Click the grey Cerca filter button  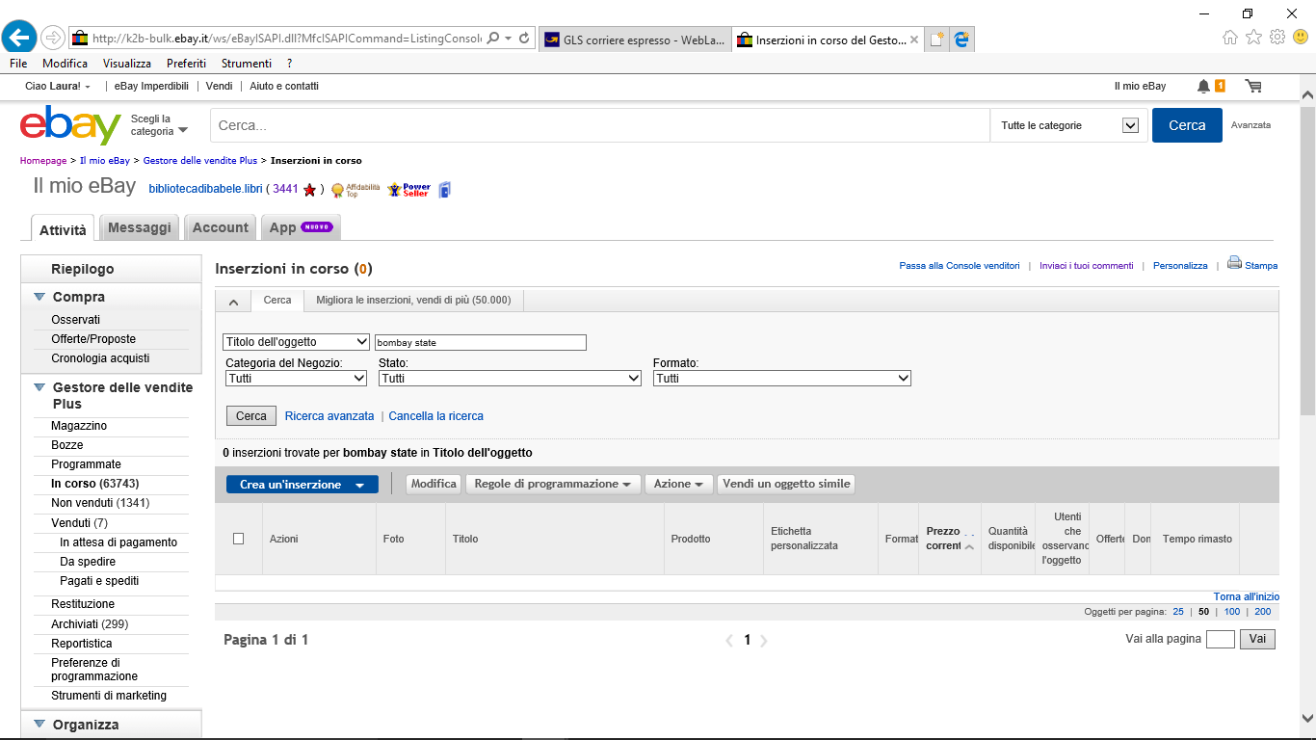(x=251, y=416)
